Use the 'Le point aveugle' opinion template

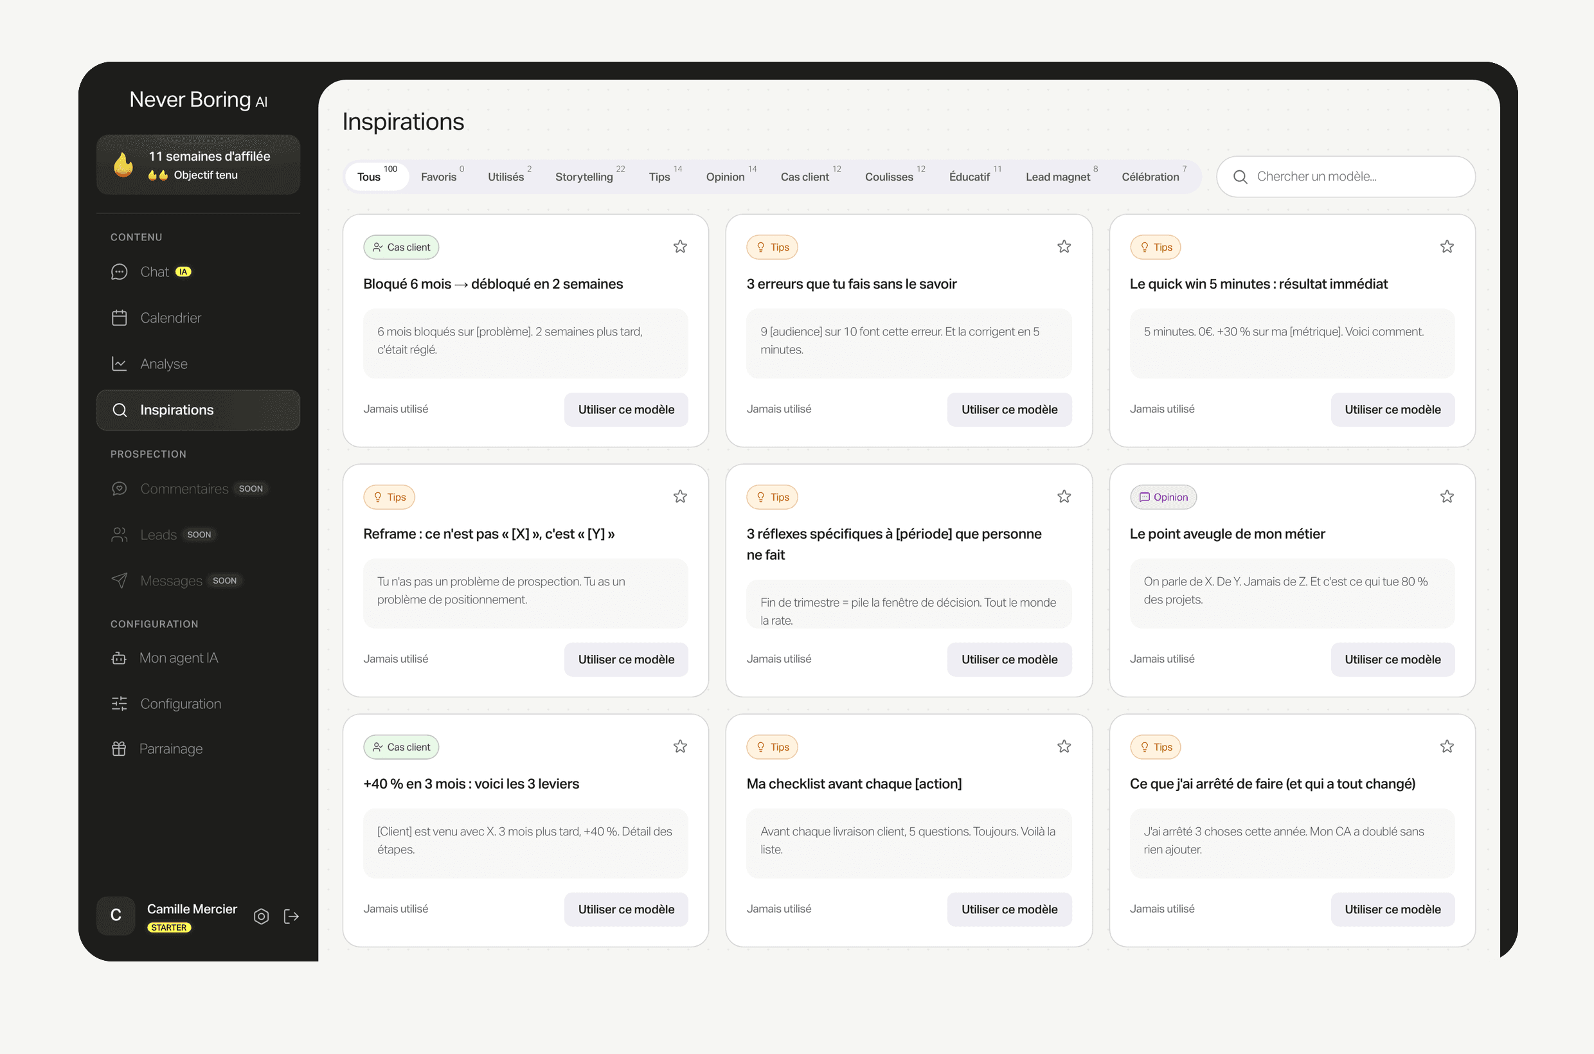pos(1392,659)
